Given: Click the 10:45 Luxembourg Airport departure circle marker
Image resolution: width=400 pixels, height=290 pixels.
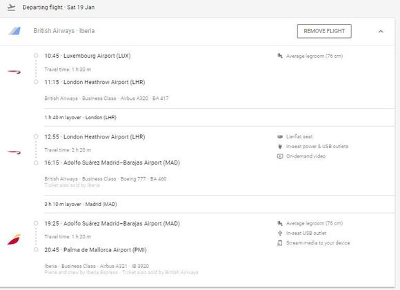Looking at the screenshot, I should [x=36, y=56].
